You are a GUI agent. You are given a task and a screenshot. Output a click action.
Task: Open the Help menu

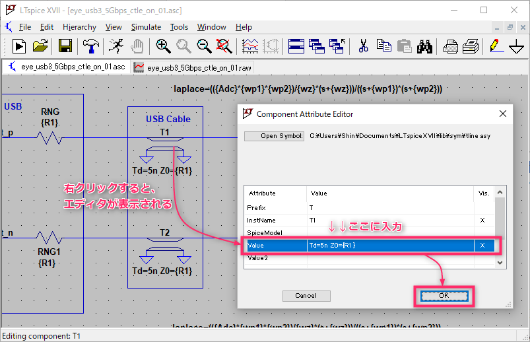tap(244, 27)
